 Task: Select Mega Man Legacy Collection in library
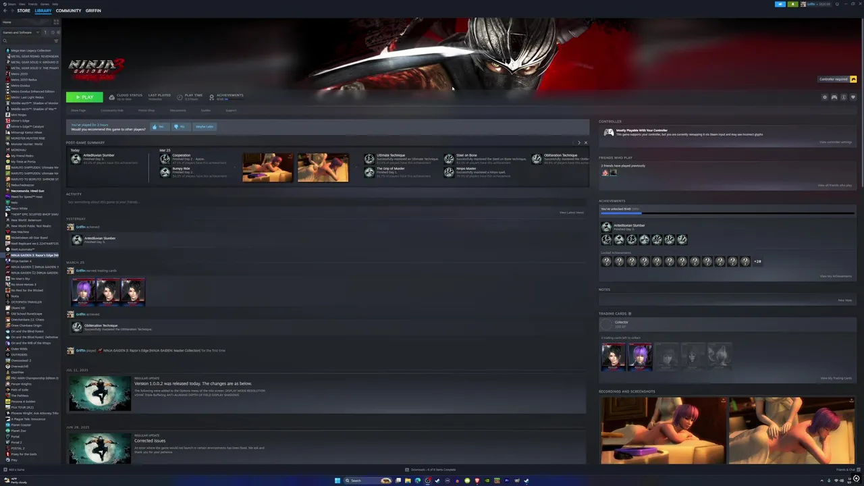[30, 51]
